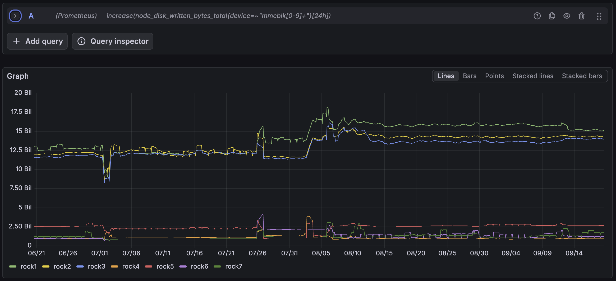This screenshot has height=281, width=616.
Task: Click the 12.5 Bil y-axis label
Action: click(21, 150)
